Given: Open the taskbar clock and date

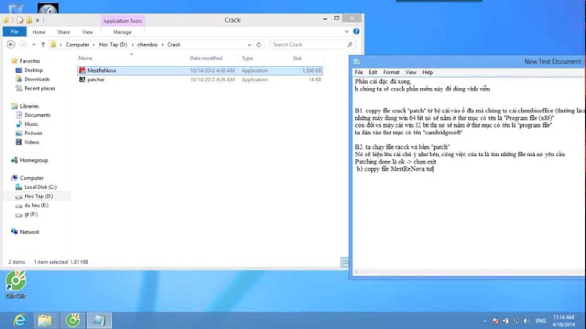Looking at the screenshot, I should [564, 320].
